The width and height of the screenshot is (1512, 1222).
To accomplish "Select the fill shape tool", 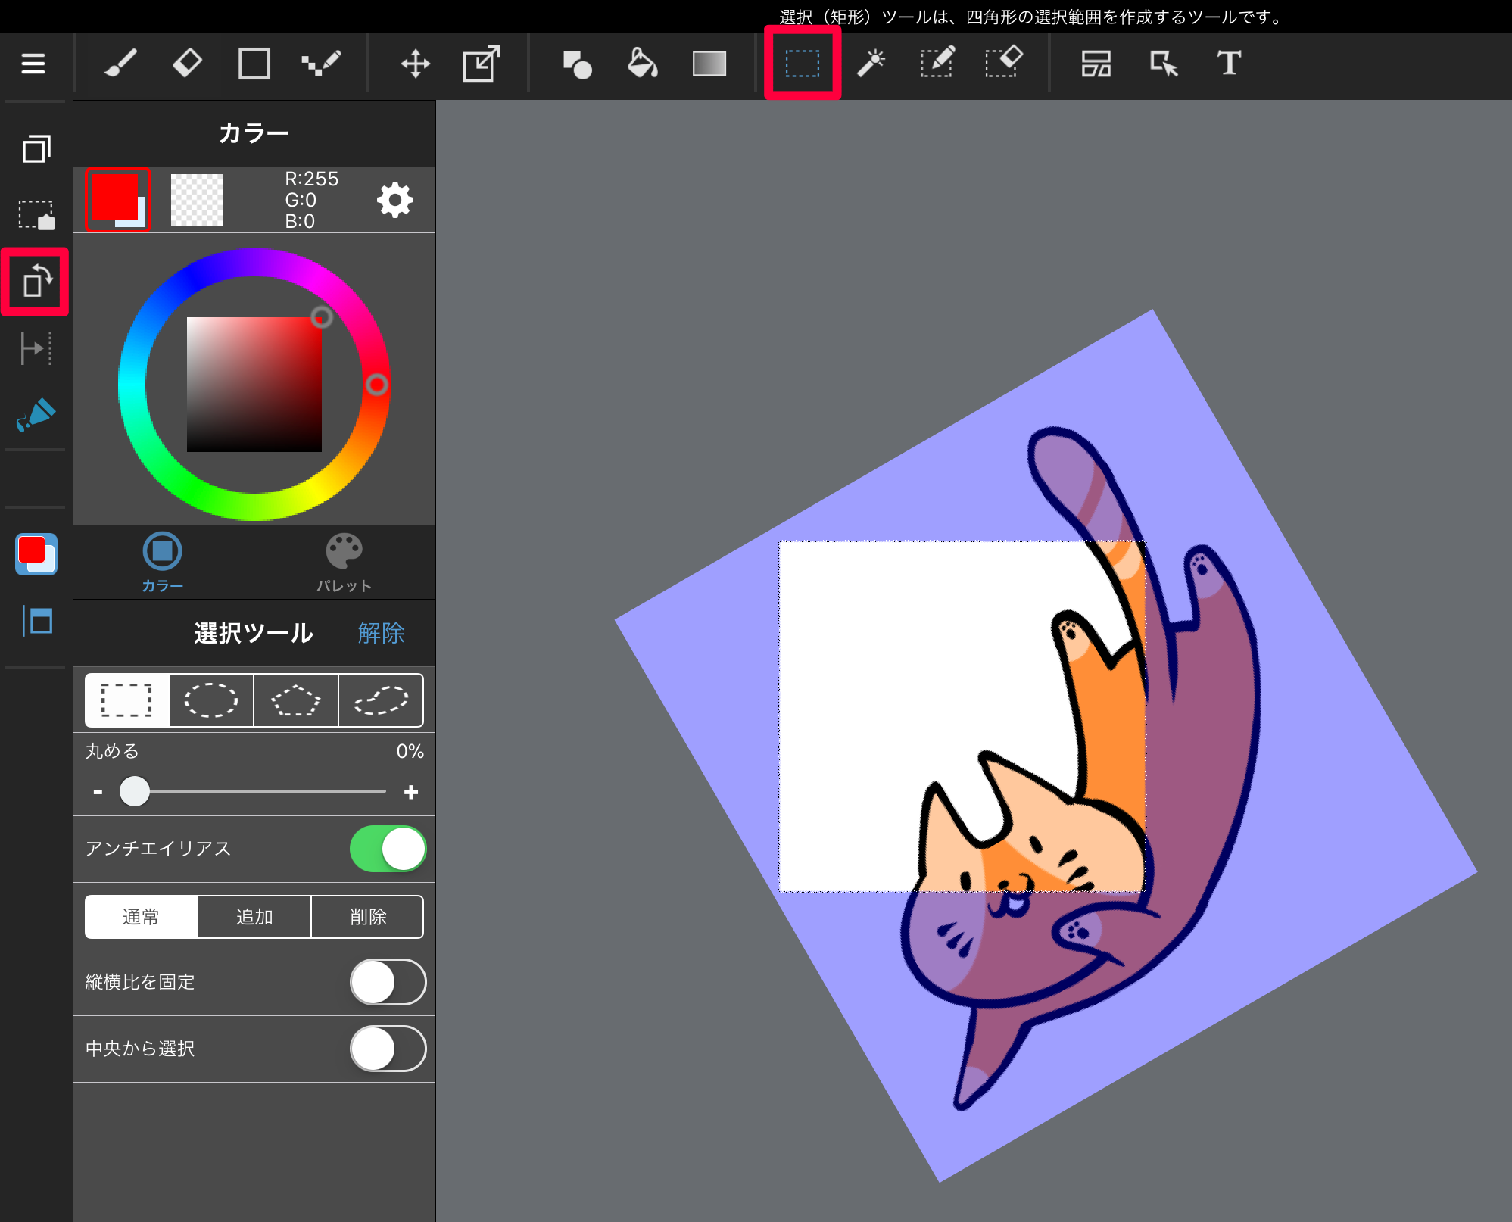I will 577,64.
